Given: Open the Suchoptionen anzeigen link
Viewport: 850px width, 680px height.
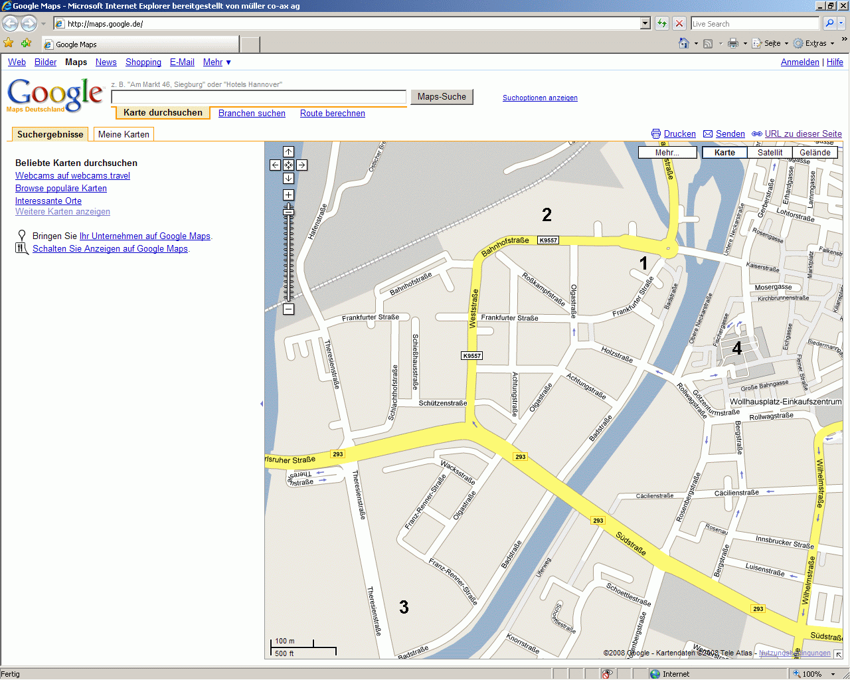Looking at the screenshot, I should pyautogui.click(x=540, y=98).
